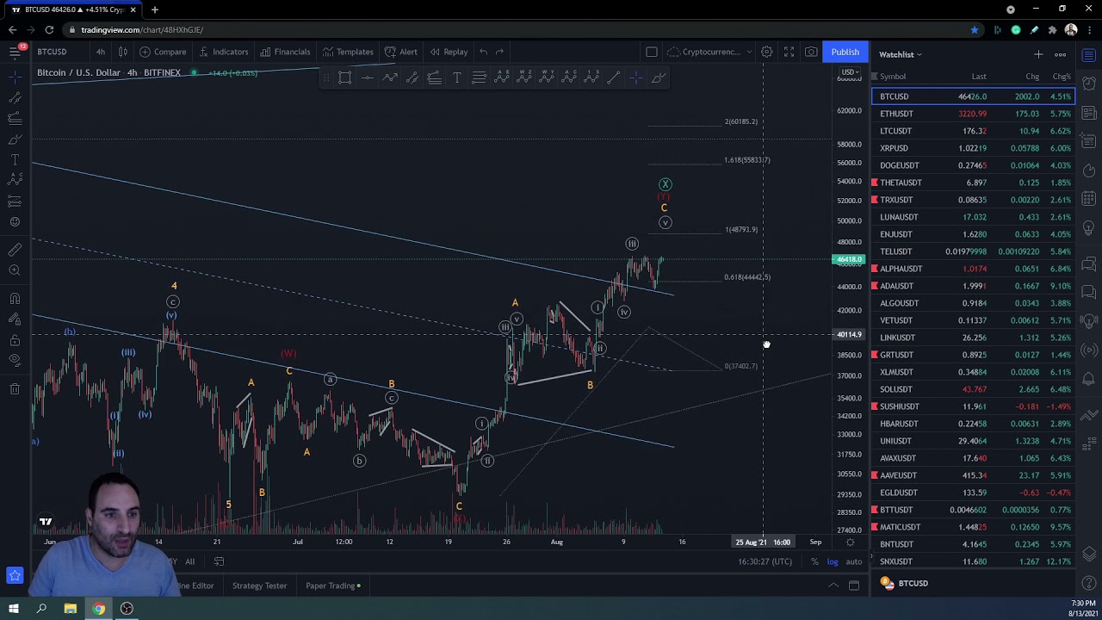Redo the chart action

[499, 52]
